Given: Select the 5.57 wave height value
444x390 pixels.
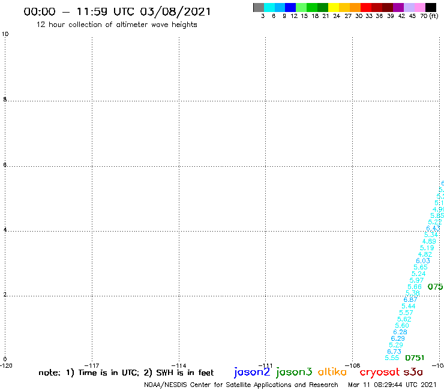Looking at the screenshot, I should 406,313.
